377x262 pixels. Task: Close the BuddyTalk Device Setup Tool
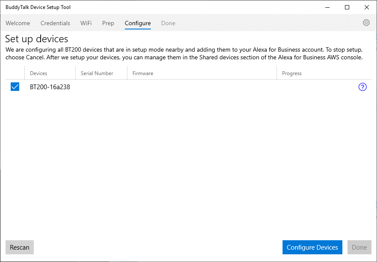tap(367, 7)
